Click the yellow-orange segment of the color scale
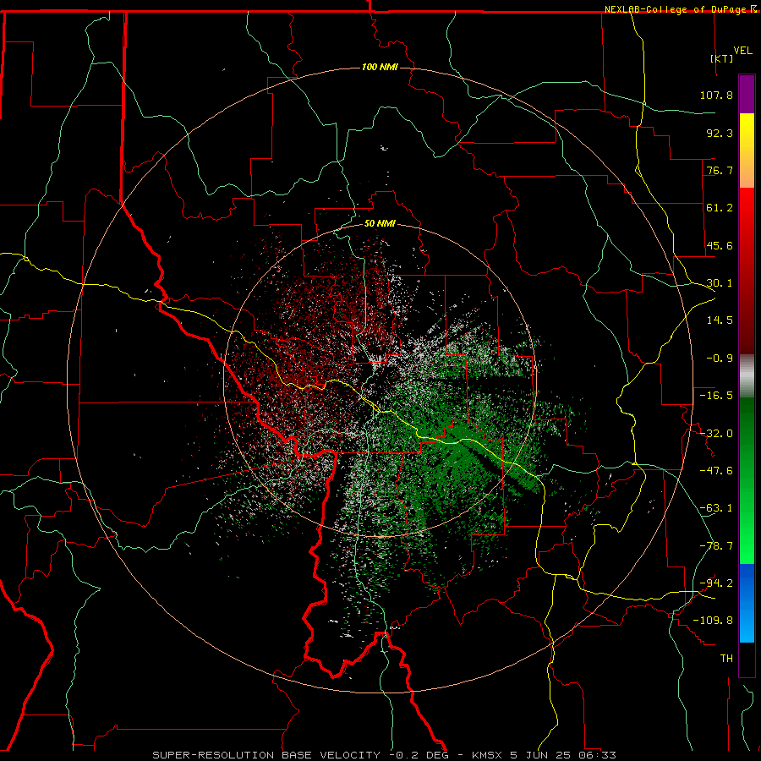Screen dimensions: 761x761 click(747, 151)
